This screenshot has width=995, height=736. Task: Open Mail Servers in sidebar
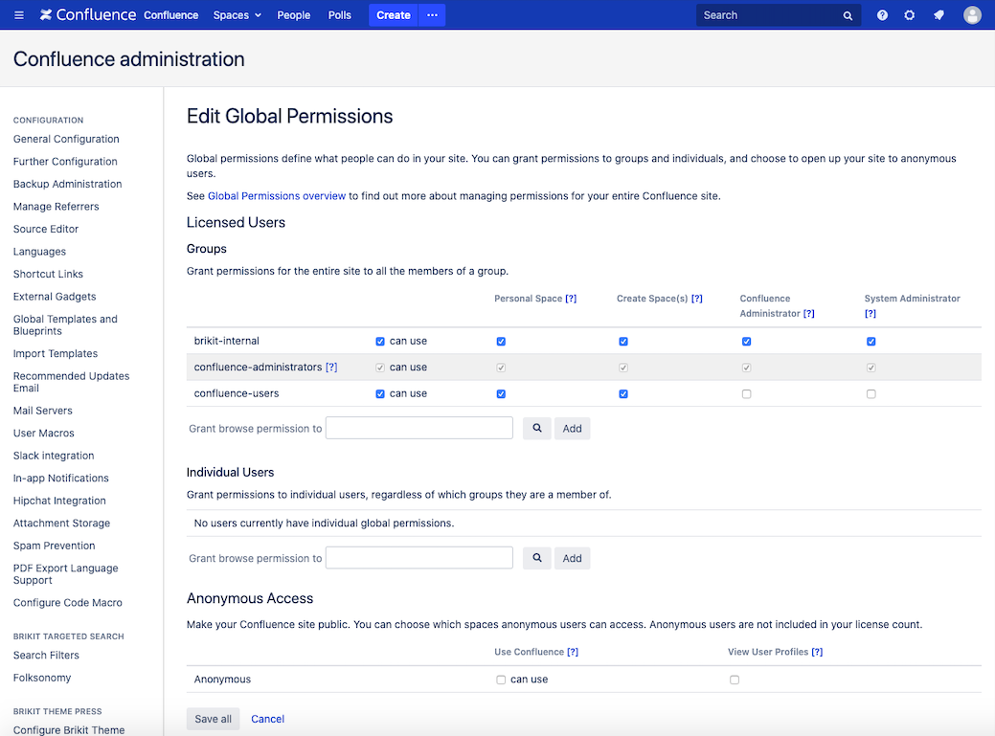click(x=42, y=411)
